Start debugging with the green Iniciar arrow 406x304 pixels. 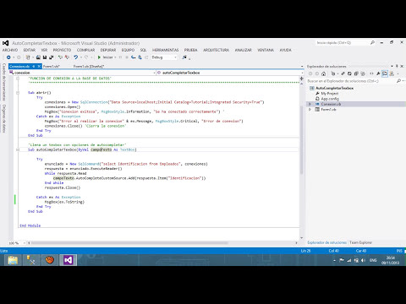click(x=99, y=57)
